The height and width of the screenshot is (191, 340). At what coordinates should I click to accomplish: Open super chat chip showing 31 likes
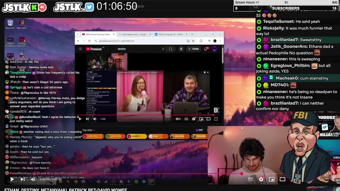point(115,136)
